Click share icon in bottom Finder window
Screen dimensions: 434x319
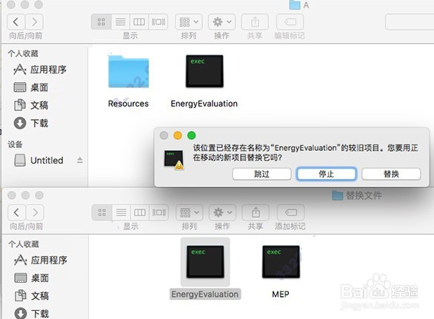(x=256, y=212)
